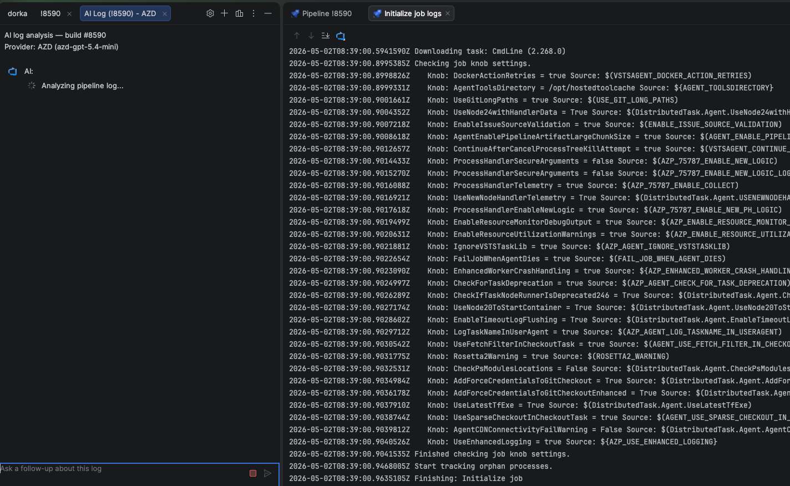Click the Knob: DockerActionRetries log line
Viewport: 790px width, 486px height.
pos(520,75)
